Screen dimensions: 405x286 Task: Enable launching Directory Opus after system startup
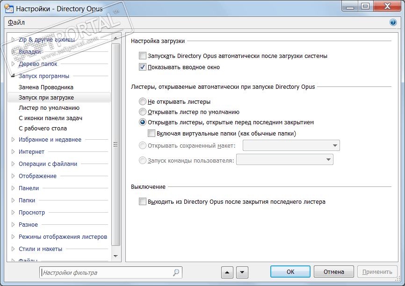[142, 56]
